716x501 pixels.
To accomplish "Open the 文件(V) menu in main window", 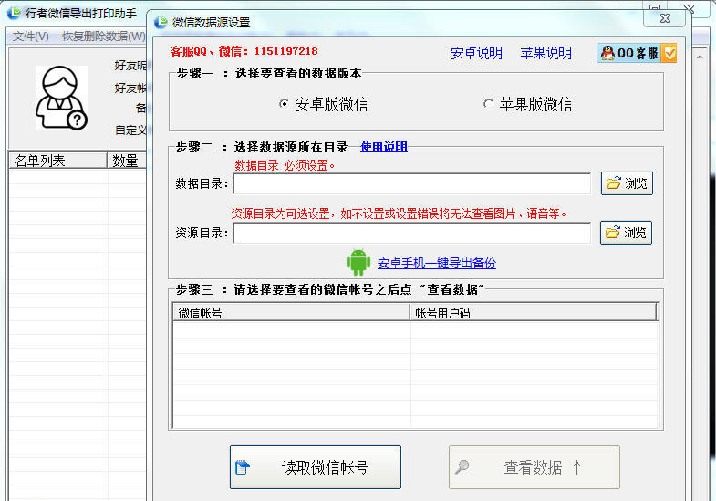I will click(31, 37).
